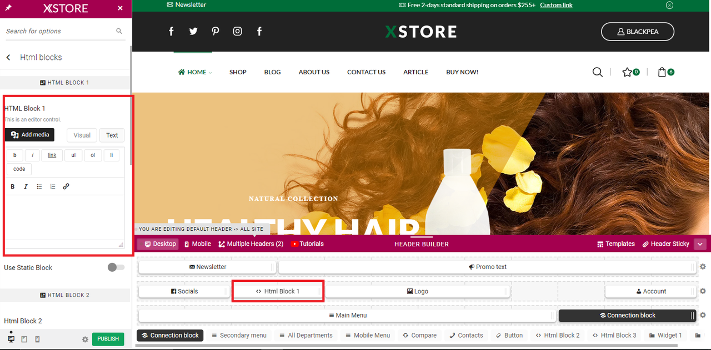Insert numbered list from editor toolbar
Viewport: 711px width, 350px height.
(53, 186)
